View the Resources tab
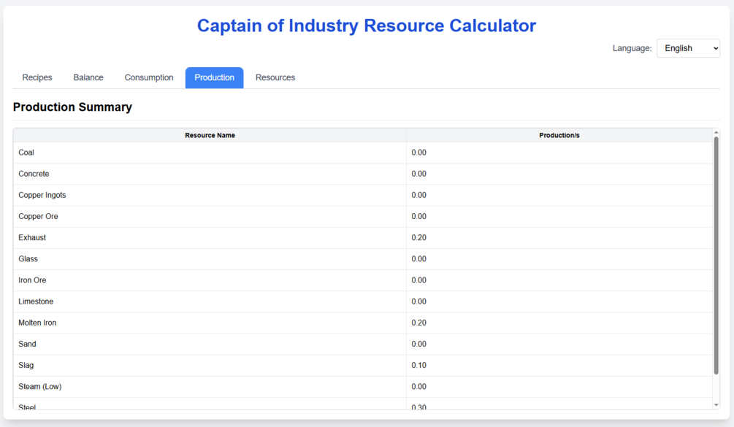734x427 pixels. coord(275,77)
